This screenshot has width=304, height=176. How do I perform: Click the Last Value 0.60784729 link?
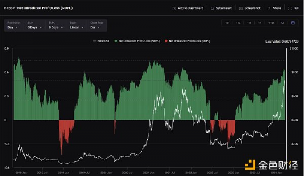click(282, 42)
